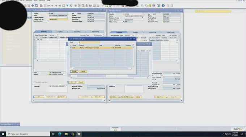Click the Target Document toolbar icon

pos(79,6)
